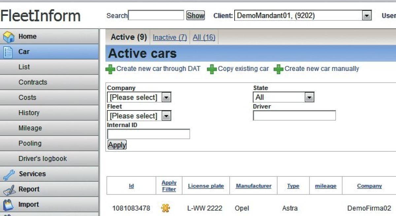396x216 pixels.
Task: Click the Astra type cell
Action: [290, 208]
